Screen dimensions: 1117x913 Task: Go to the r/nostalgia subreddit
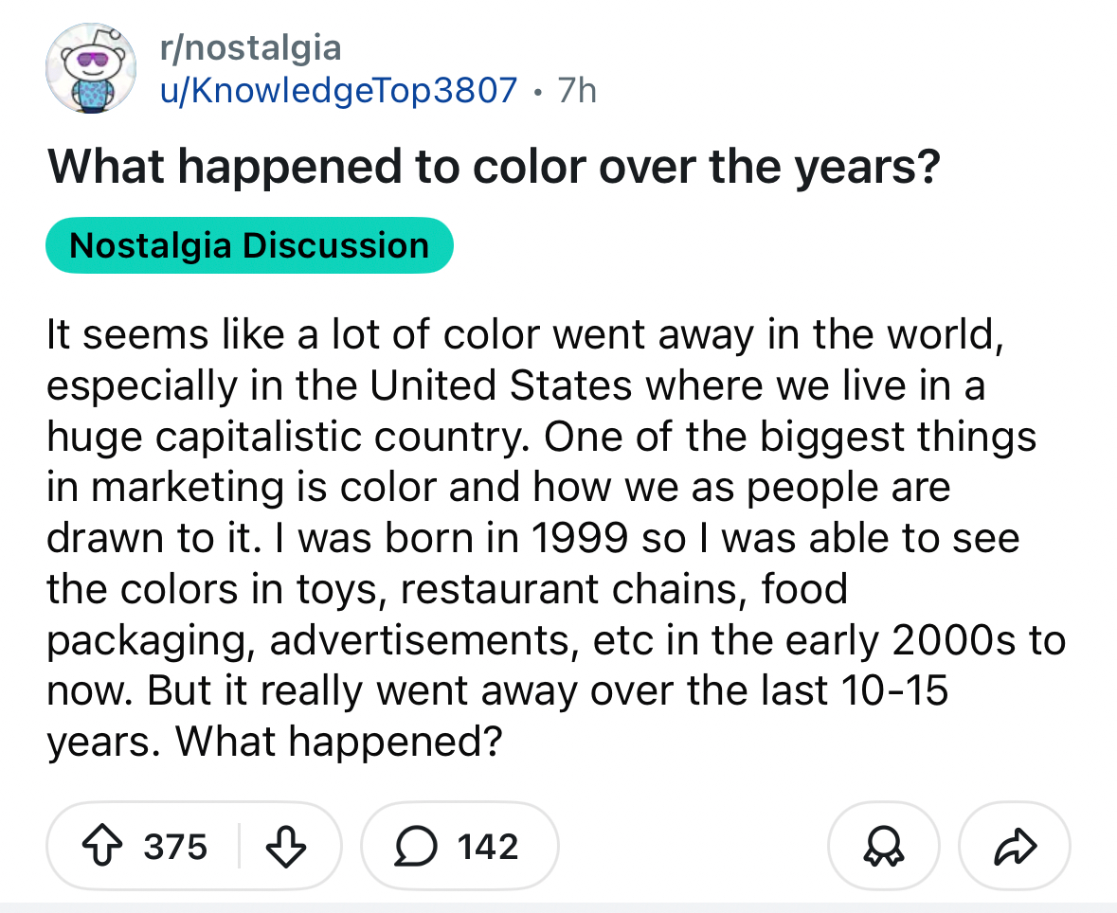[251, 47]
